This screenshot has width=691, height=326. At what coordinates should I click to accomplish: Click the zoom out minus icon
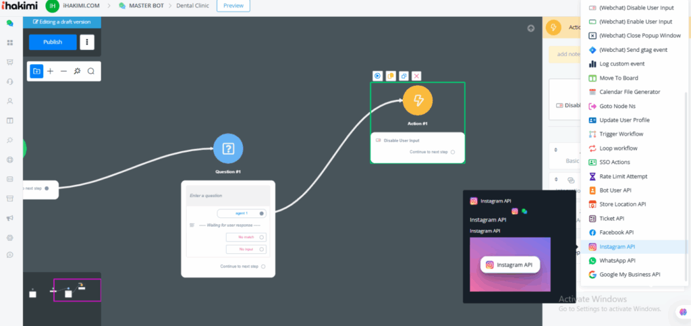63,71
